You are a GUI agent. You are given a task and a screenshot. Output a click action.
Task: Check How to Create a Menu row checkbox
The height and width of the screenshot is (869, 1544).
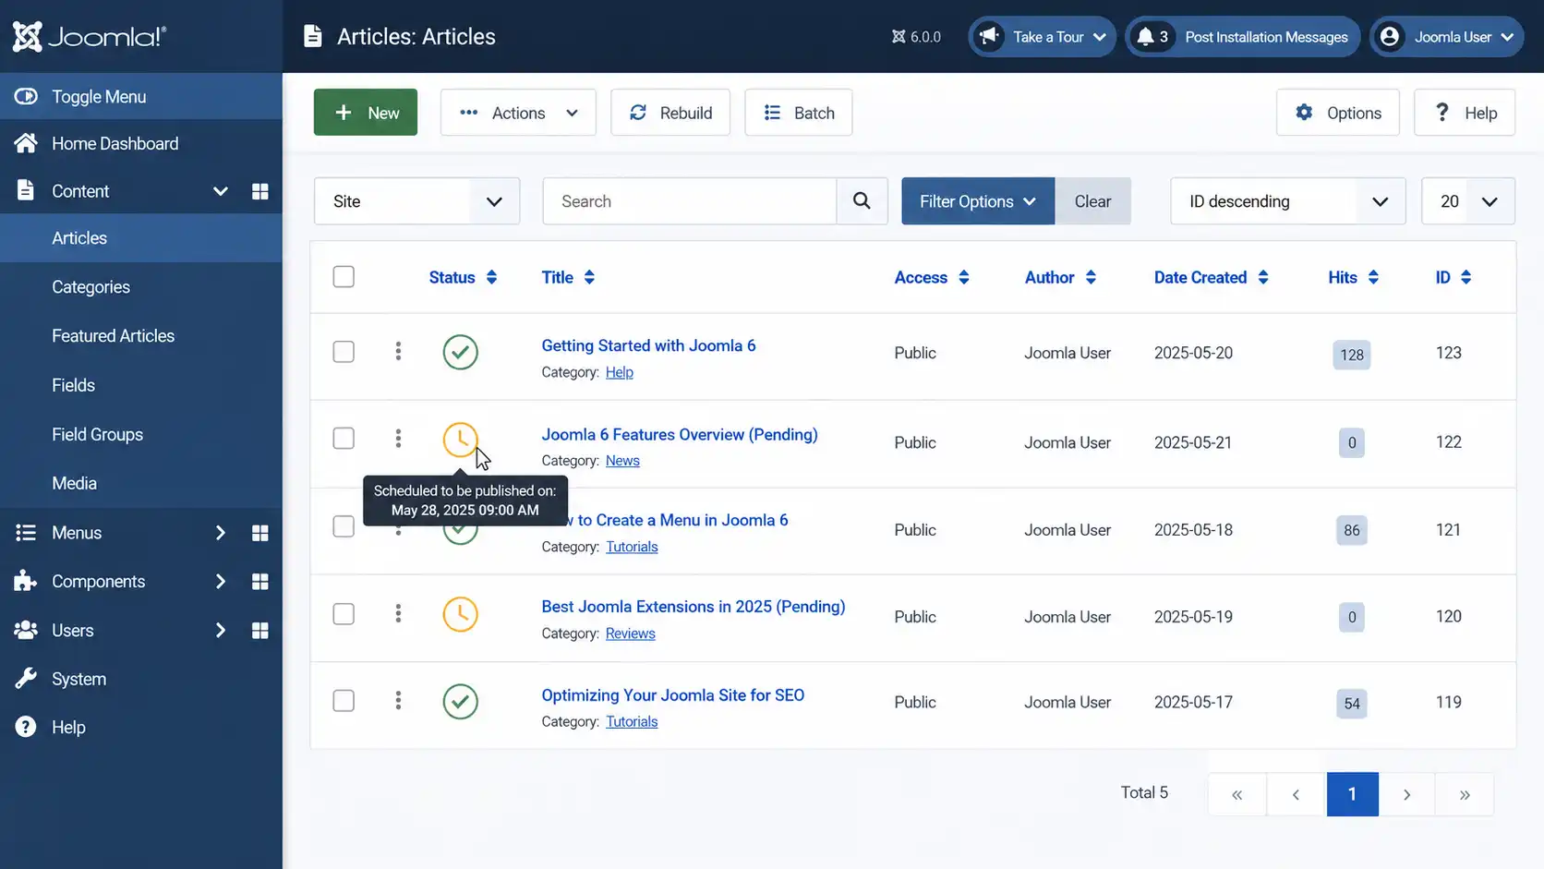(x=344, y=526)
